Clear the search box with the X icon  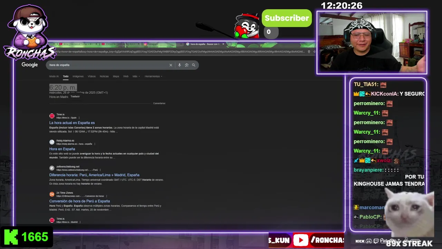pos(171,65)
